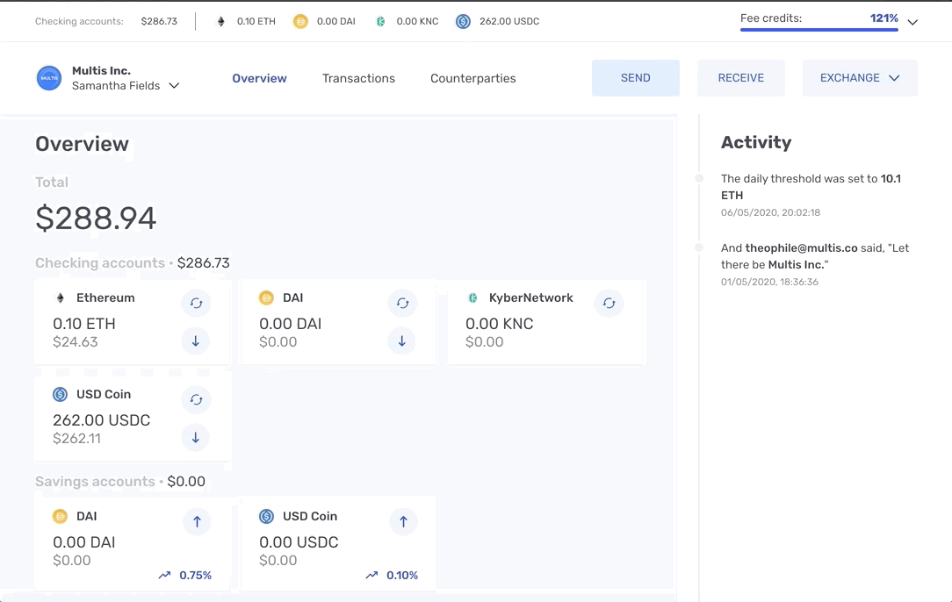Open the Transactions tab

pos(359,78)
